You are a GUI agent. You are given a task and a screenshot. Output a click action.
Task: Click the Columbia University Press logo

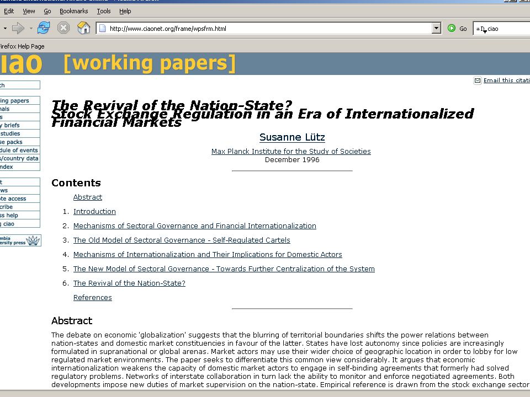(20, 240)
